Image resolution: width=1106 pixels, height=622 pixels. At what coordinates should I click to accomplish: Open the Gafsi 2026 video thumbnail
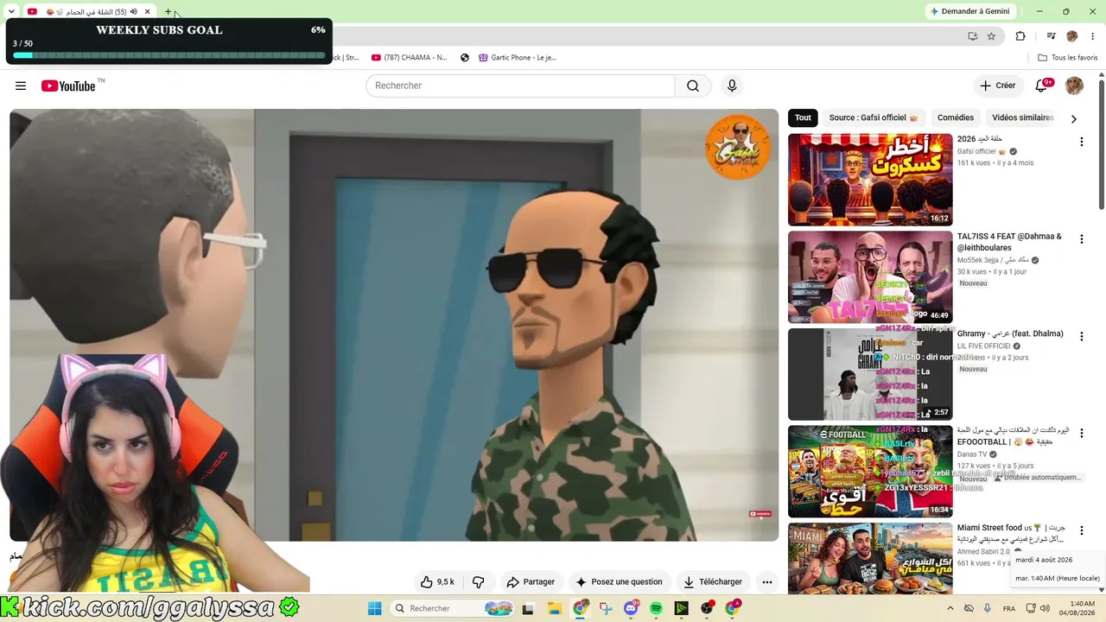coord(870,180)
